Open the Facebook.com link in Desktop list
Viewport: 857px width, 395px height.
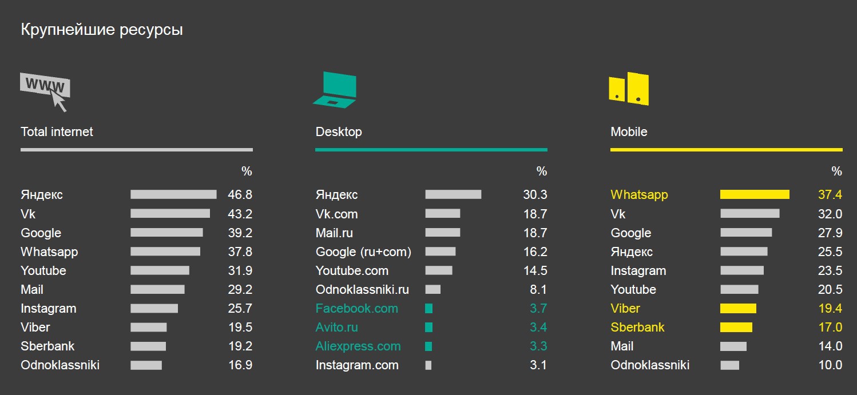pos(356,309)
